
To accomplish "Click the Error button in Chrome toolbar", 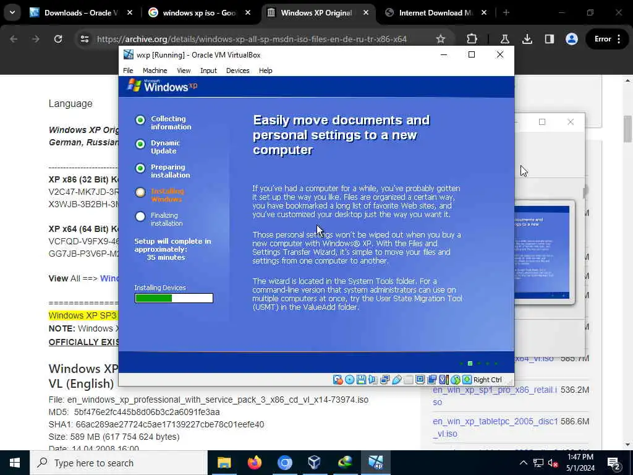I will tap(607, 39).
